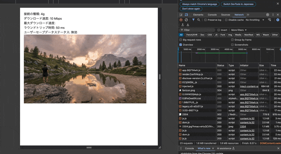Click the mountain lake photo

coord(85,69)
